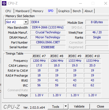Image resolution: width=109 pixels, height=110 pixels.
Task: Click the Serial Number field E50BE88E
Action: [x=48, y=47]
